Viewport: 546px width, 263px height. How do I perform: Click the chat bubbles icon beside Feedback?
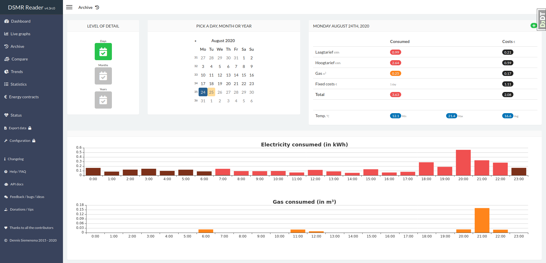tap(6, 197)
